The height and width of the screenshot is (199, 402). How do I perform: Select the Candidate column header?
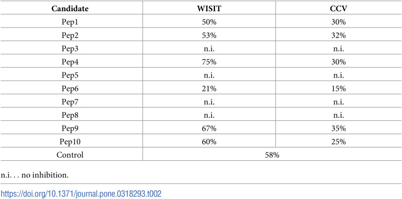coord(70,9)
